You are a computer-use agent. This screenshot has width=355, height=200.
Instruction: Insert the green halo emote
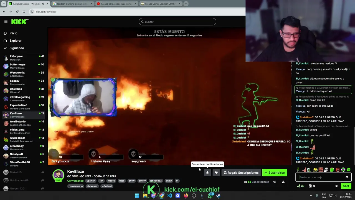point(332,170)
